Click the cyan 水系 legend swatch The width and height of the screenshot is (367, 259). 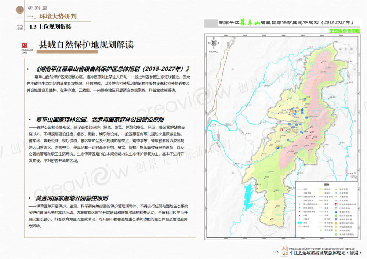(x=300, y=223)
